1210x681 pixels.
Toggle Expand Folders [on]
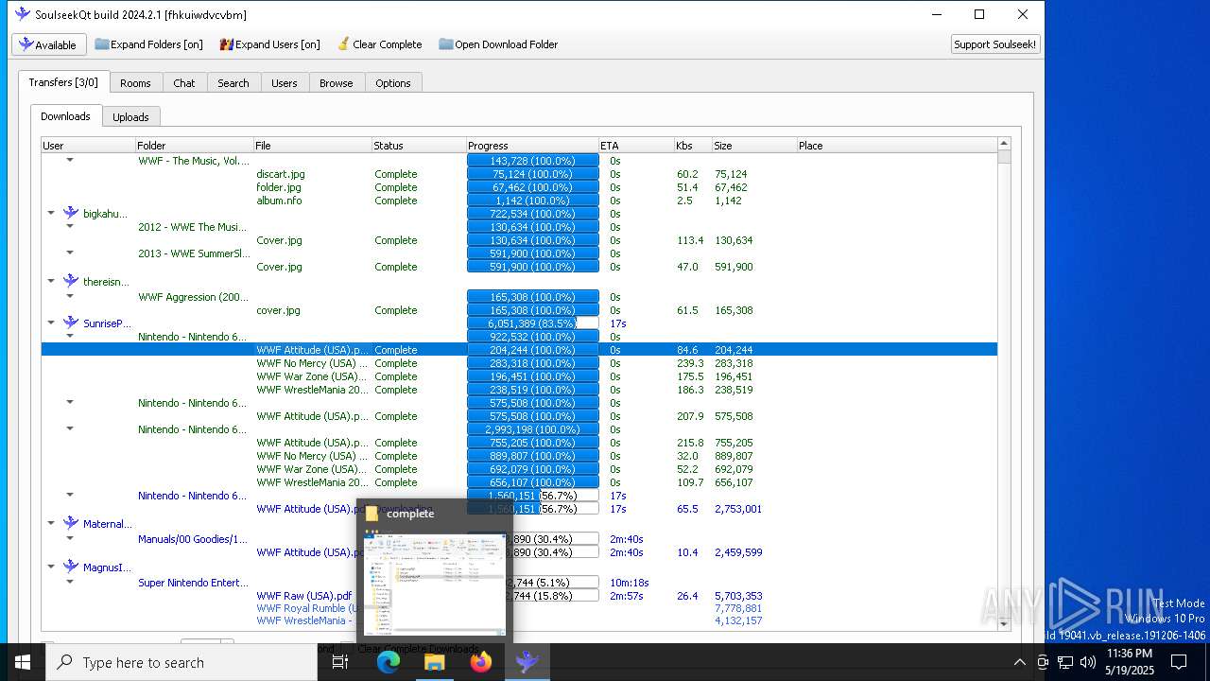tap(148, 44)
